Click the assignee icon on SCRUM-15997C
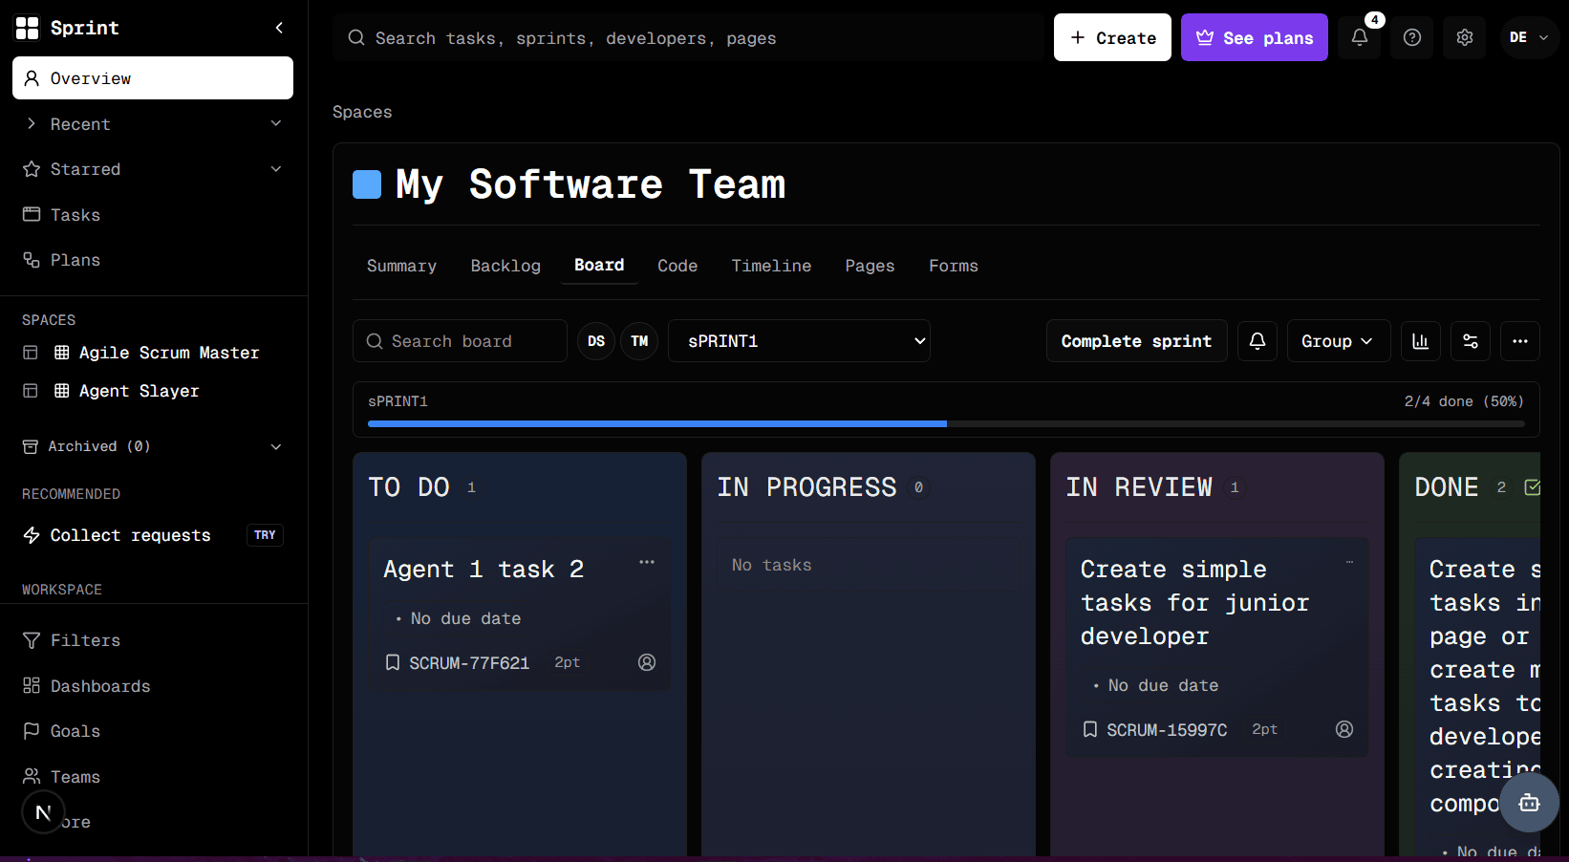 point(1344,729)
